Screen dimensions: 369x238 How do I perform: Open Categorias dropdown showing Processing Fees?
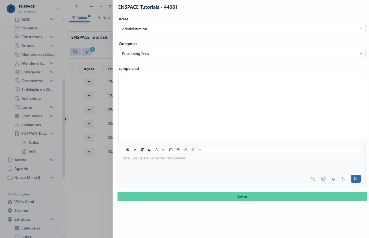coord(242,54)
